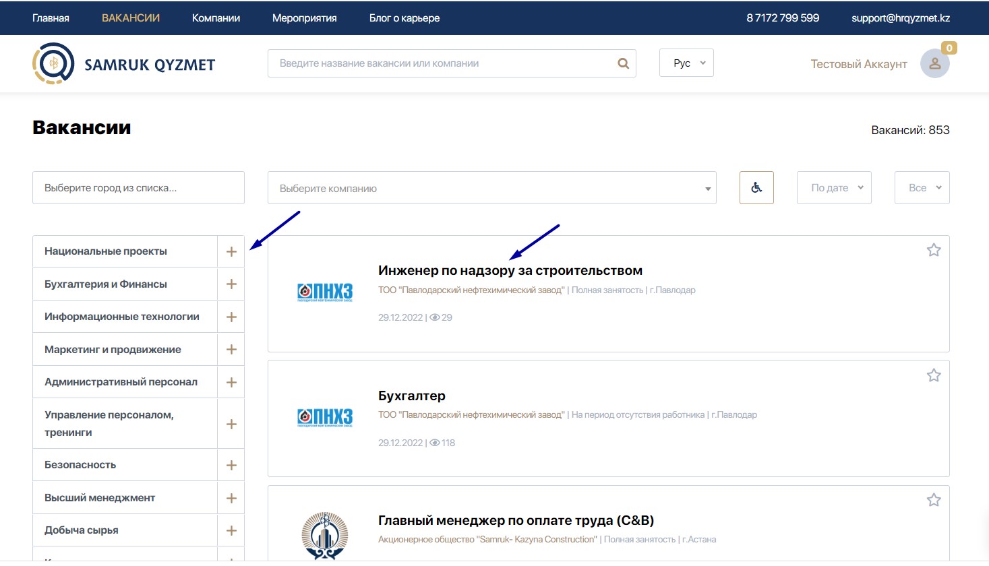Open the Рус language dropdown
This screenshot has height=566, width=989.
(686, 63)
